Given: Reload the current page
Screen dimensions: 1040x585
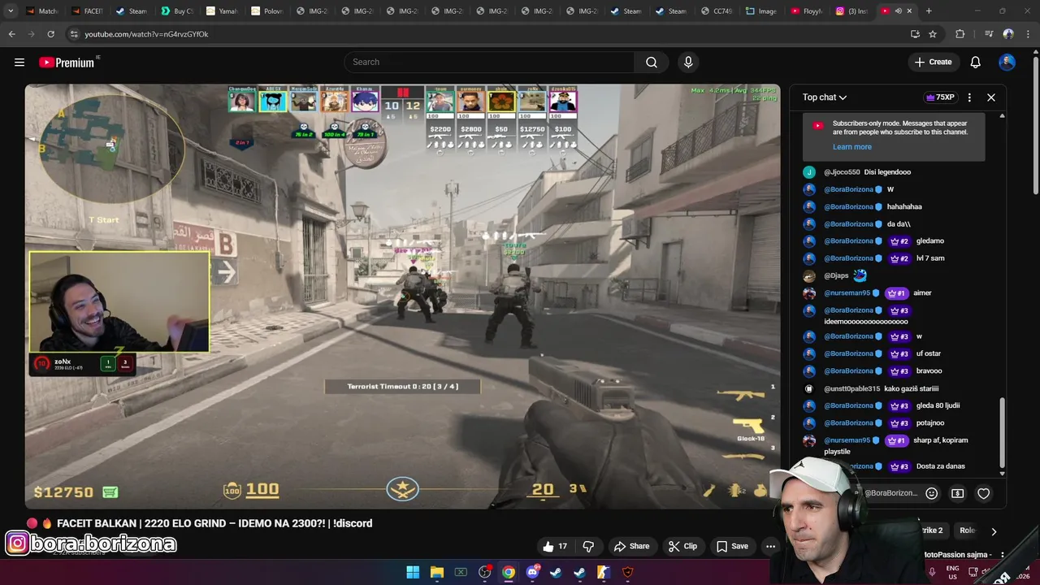Looking at the screenshot, I should (50, 34).
